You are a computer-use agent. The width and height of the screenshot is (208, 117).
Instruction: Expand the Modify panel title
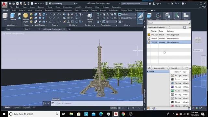(73, 25)
